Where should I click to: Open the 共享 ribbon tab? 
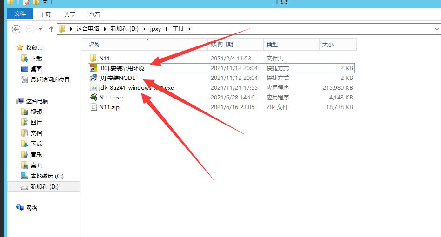click(x=70, y=15)
